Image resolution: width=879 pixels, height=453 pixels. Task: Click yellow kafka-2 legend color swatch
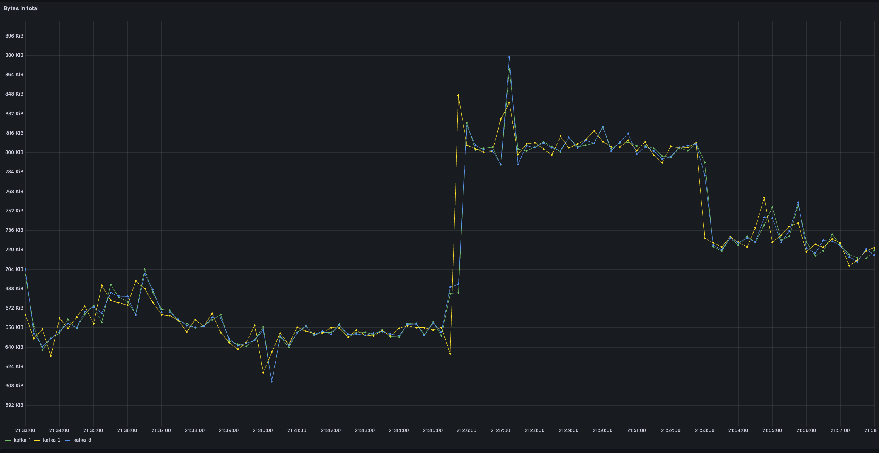(38, 440)
